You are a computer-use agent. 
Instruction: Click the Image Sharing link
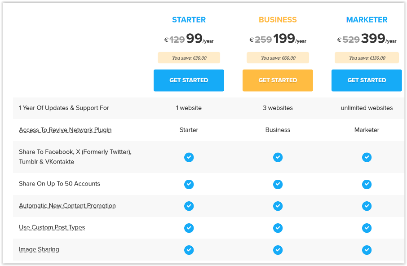pos(39,249)
